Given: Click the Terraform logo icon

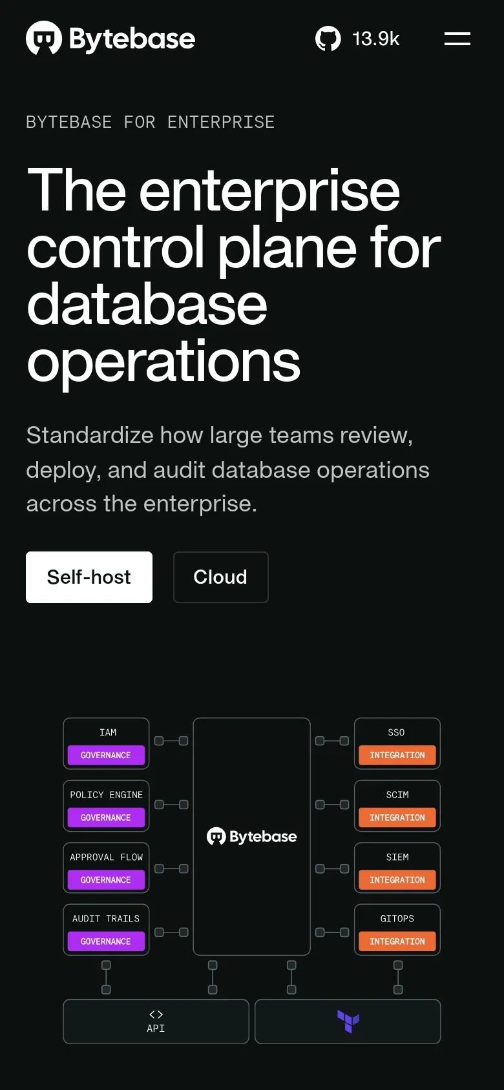Looking at the screenshot, I should (x=348, y=1022).
